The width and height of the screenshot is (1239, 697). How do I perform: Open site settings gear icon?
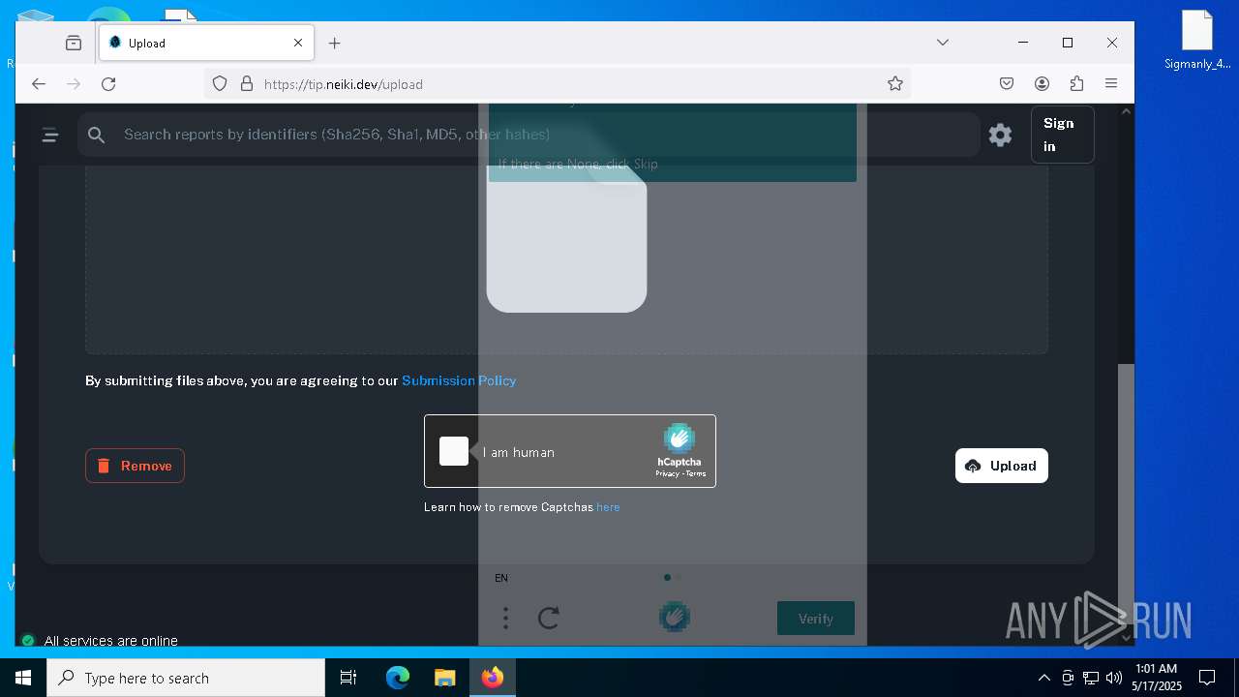(x=1000, y=135)
